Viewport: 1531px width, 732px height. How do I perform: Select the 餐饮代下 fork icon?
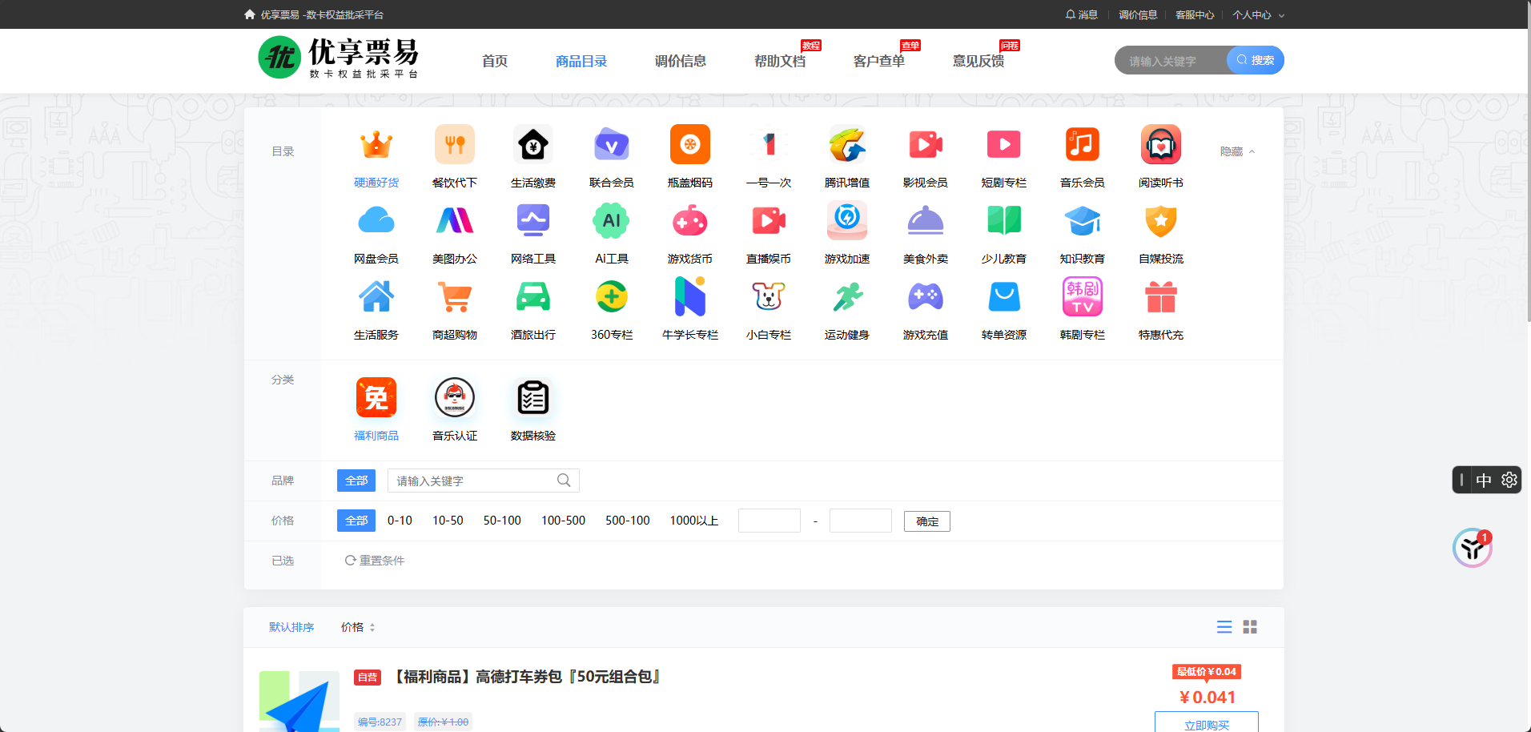(455, 145)
